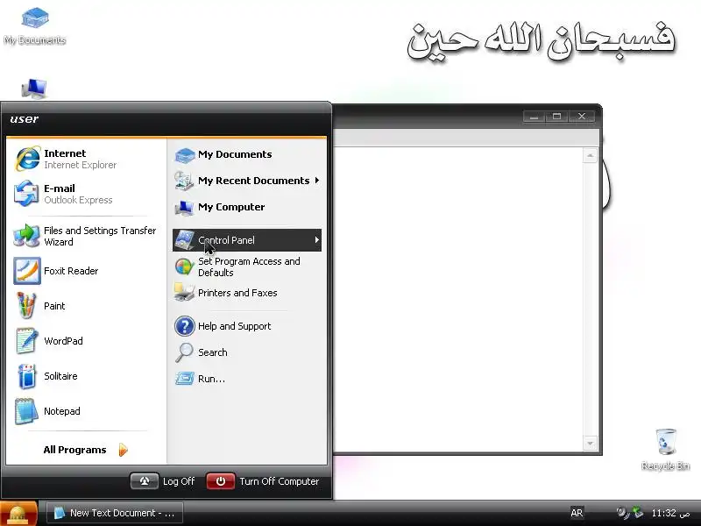Select the Control Panel menu entry
The image size is (701, 526).
pos(247,240)
